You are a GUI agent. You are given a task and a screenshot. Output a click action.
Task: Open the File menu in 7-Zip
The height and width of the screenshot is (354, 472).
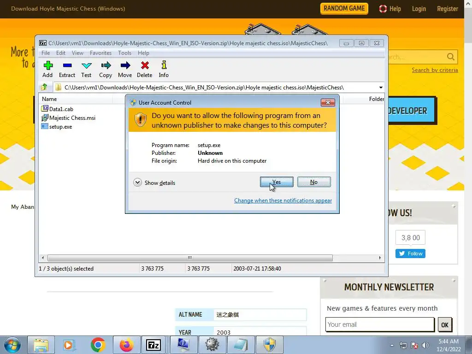pos(46,53)
